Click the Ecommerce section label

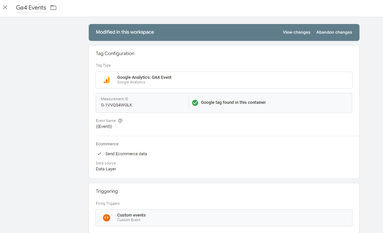pos(107,144)
